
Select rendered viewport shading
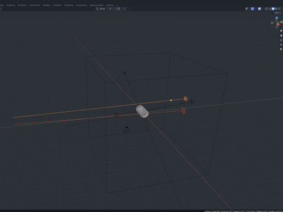point(279,9)
